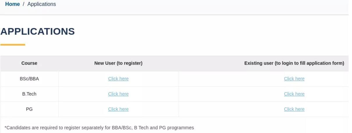Open PG existing user login link
Viewport: 352px width, 133px height.
tap(294, 109)
